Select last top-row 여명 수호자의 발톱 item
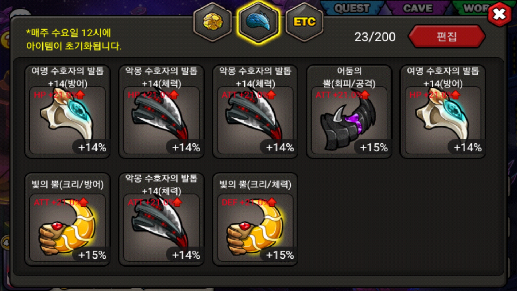Image resolution: width=517 pixels, height=291 pixels. (443, 112)
